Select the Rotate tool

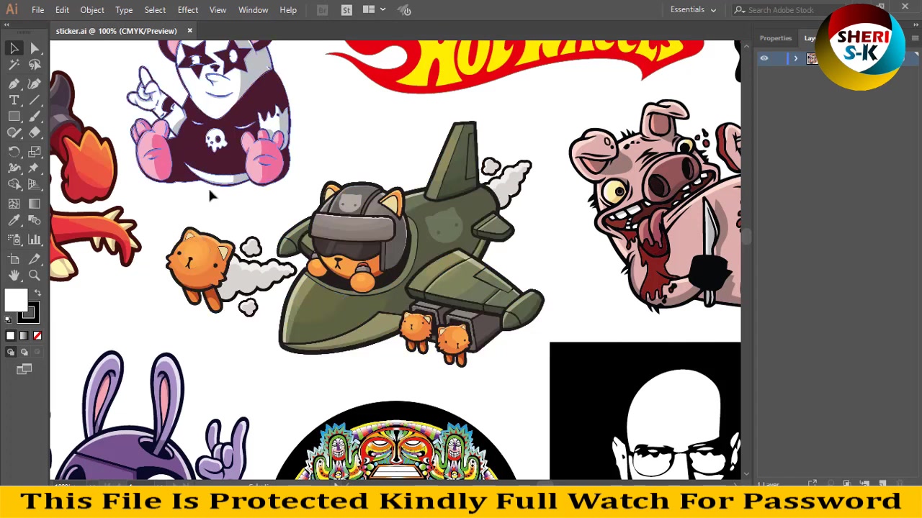[x=14, y=152]
